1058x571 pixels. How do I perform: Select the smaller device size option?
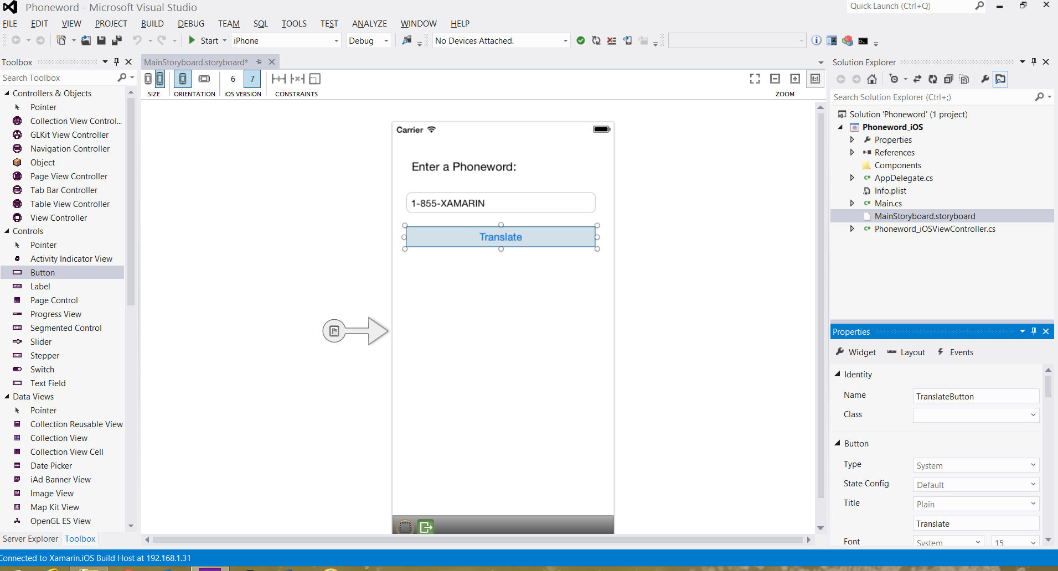pyautogui.click(x=148, y=79)
